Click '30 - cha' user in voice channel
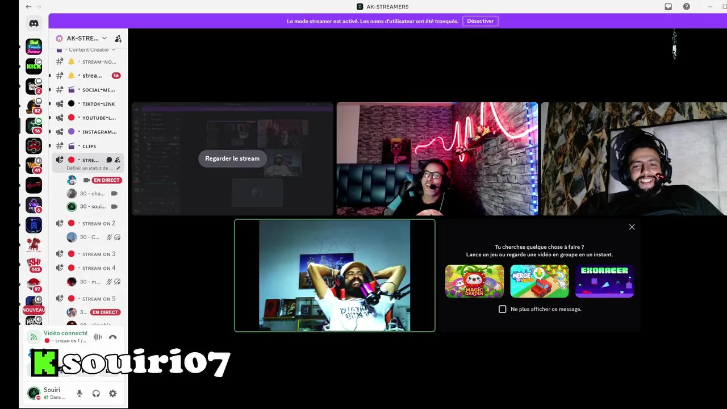 92,194
